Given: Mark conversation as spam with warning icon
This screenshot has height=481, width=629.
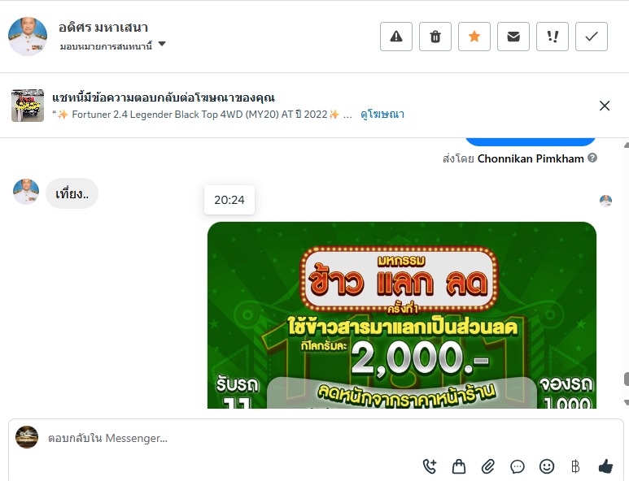Looking at the screenshot, I should point(396,37).
